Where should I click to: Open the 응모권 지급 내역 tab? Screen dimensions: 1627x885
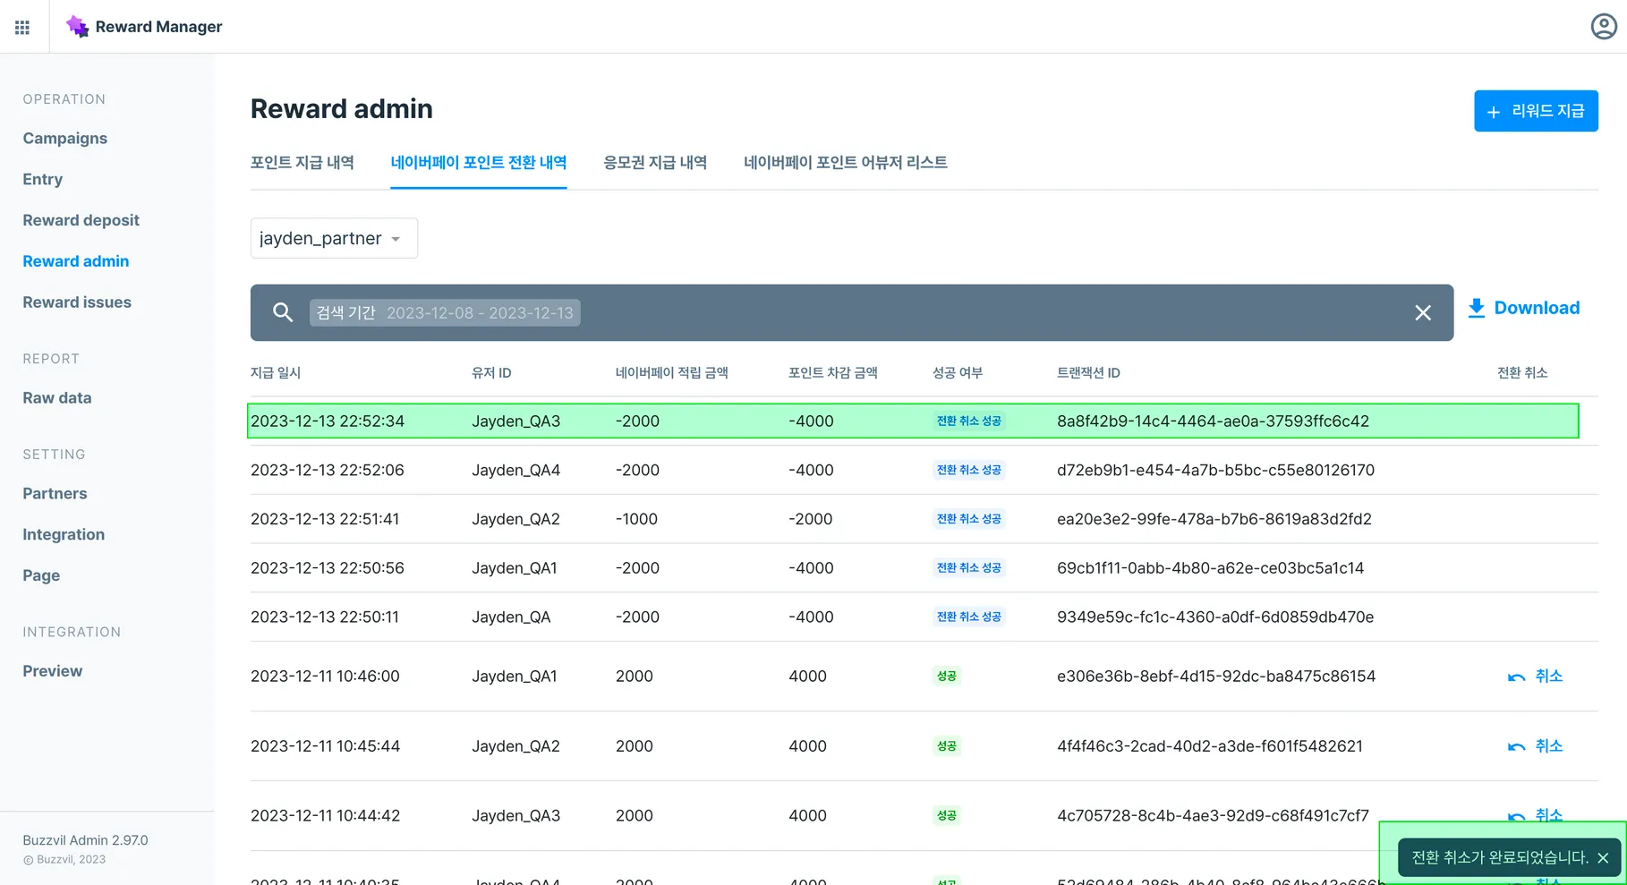click(654, 163)
